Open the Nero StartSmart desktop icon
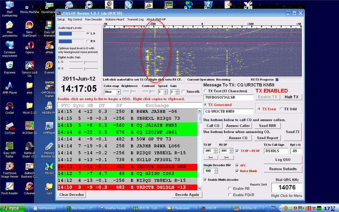Viewport: 339px width, 212px height. point(29,29)
